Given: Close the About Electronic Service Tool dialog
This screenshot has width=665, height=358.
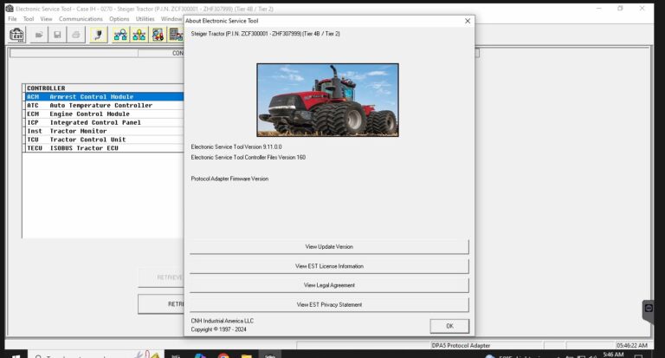Looking at the screenshot, I should click(468, 21).
